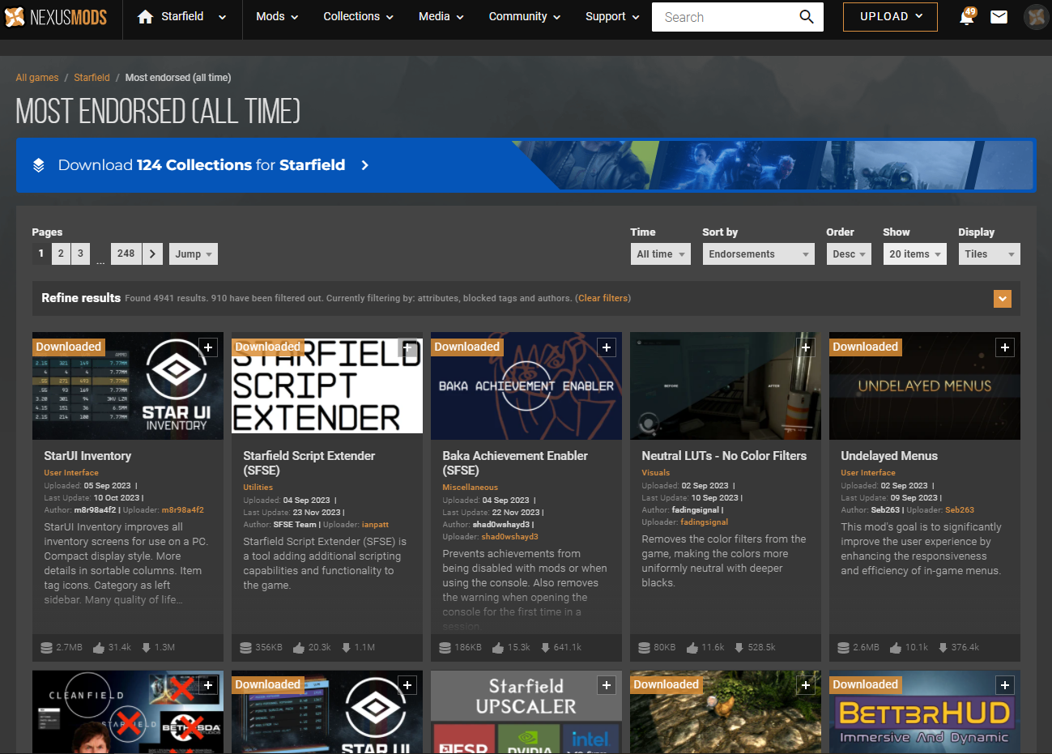Open the Media menu
The width and height of the screenshot is (1052, 754).
coord(441,17)
